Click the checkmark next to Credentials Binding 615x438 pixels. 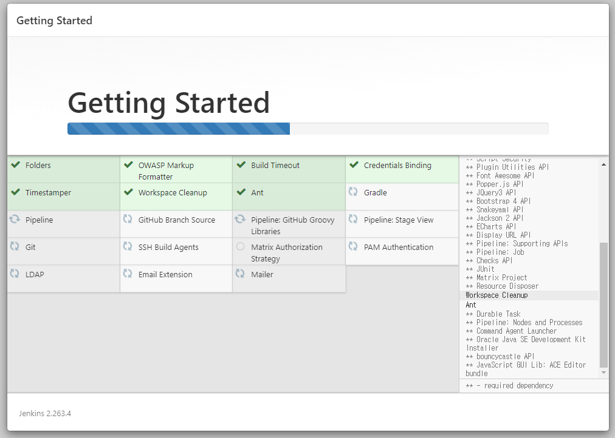pyautogui.click(x=354, y=165)
